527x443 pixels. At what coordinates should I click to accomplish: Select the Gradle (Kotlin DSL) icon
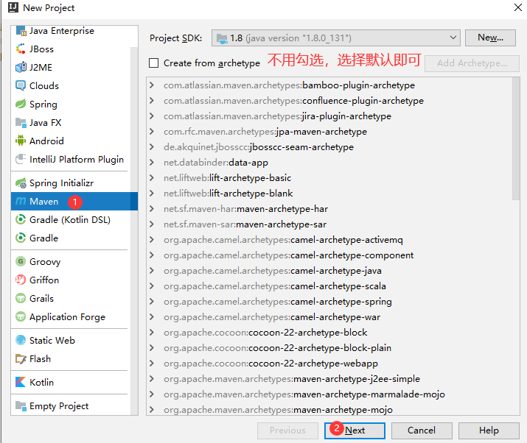(x=21, y=219)
